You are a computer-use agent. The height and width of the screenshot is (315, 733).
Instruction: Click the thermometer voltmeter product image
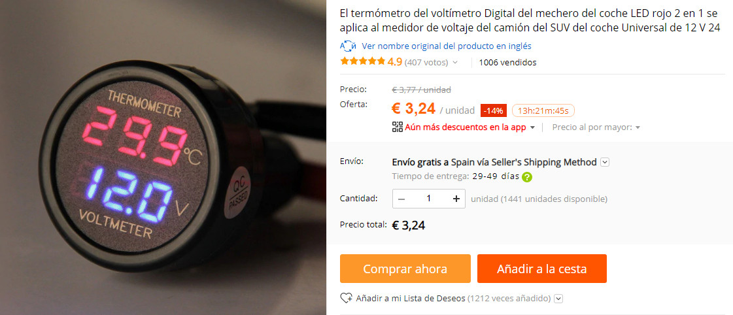click(163, 157)
